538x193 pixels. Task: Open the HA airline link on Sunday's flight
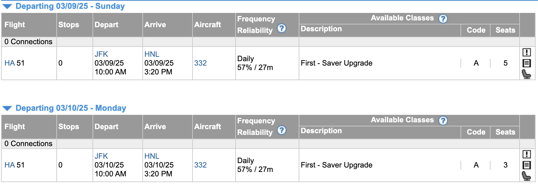10,63
